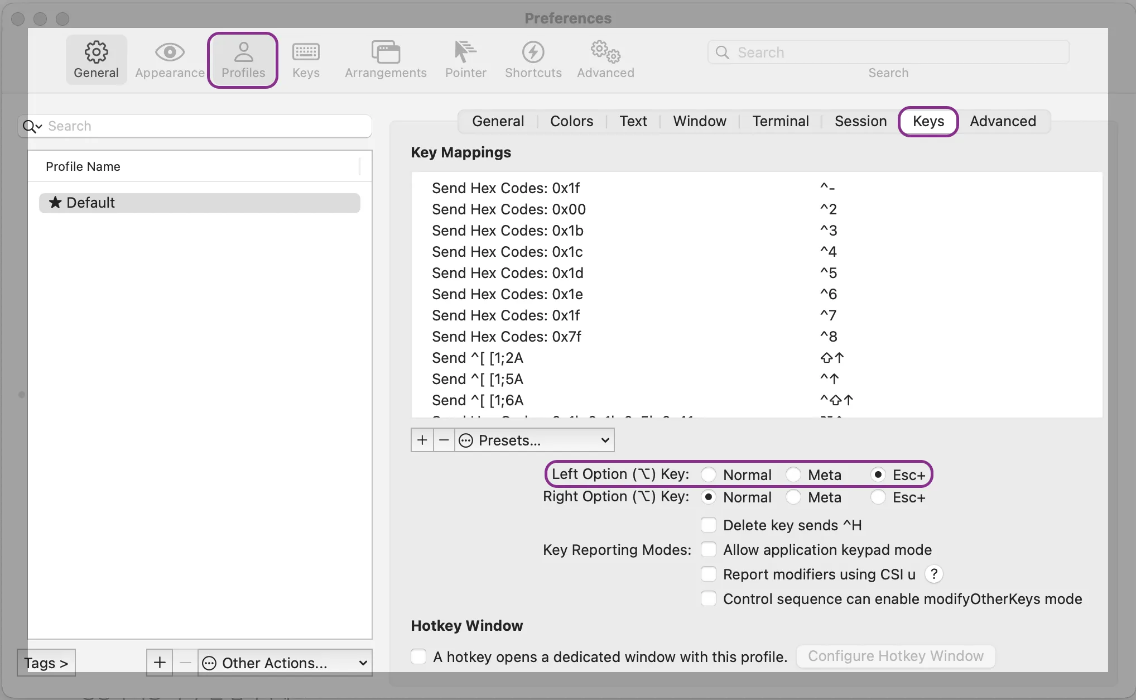Click the profile search field

[201, 126]
